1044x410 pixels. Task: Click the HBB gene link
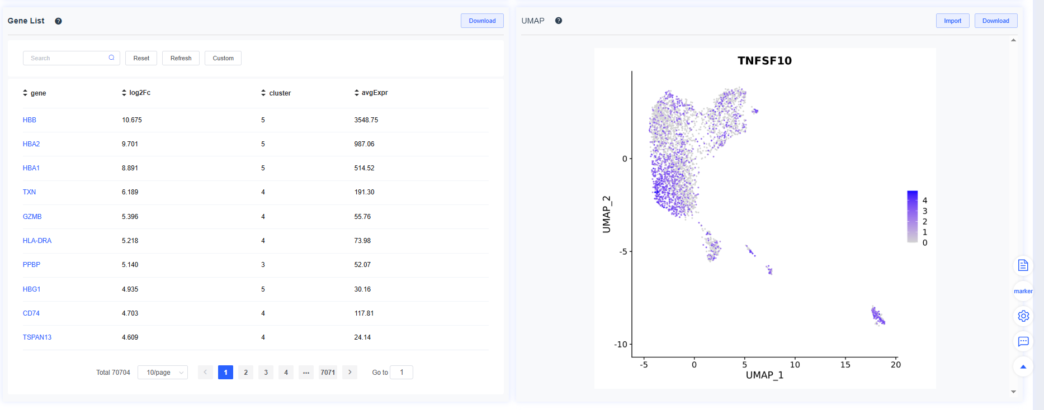(30, 120)
